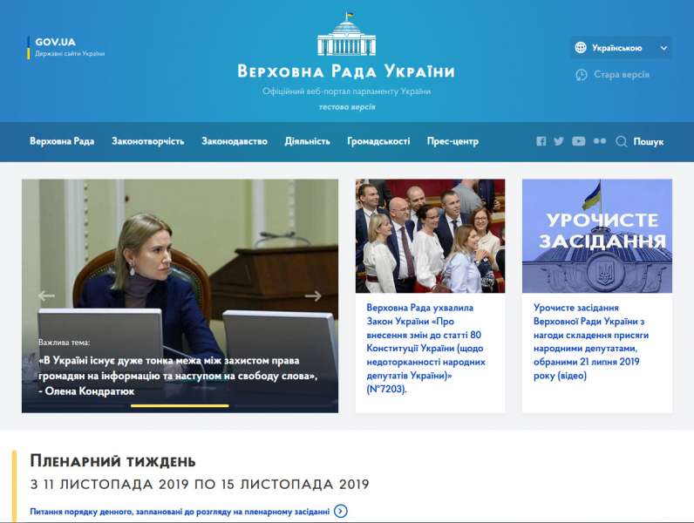This screenshot has height=523, width=694.
Task: Click the Verkhovna Rada building logo
Action: click(x=346, y=37)
